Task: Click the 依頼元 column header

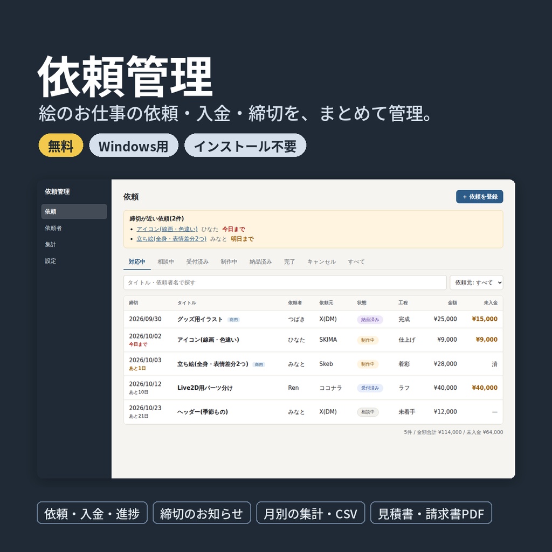Action: click(326, 303)
